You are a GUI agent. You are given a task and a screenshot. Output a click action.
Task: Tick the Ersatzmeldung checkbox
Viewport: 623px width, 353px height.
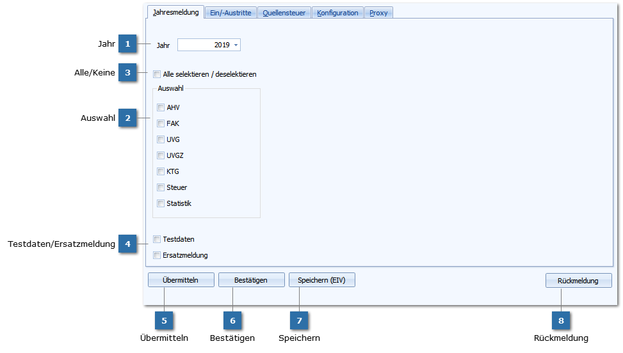(x=157, y=255)
